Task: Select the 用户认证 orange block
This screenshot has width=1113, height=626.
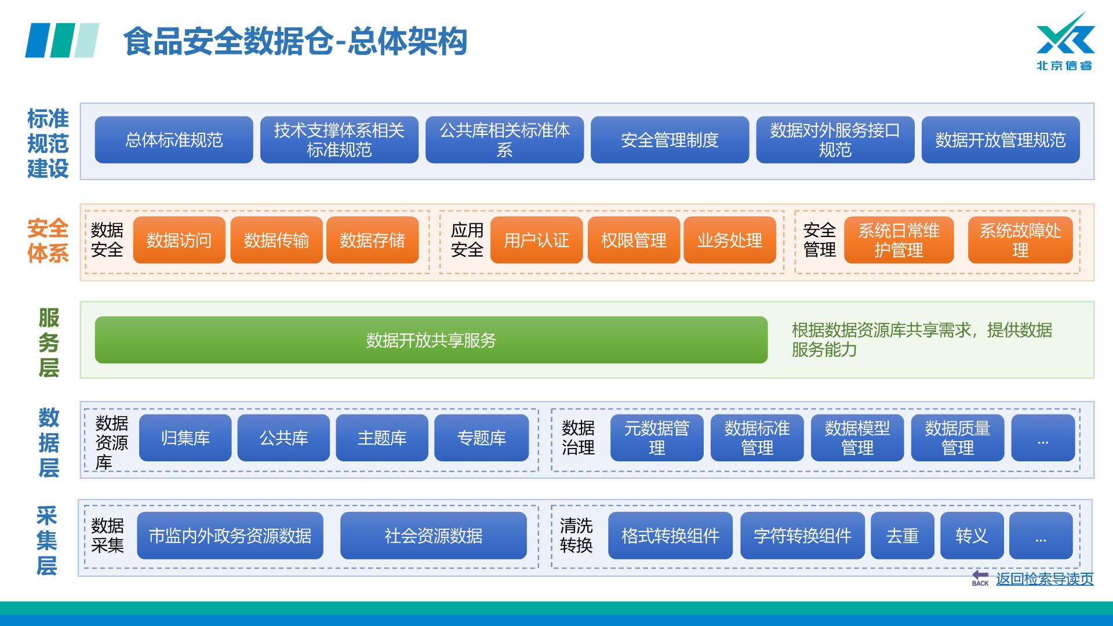Action: [536, 240]
